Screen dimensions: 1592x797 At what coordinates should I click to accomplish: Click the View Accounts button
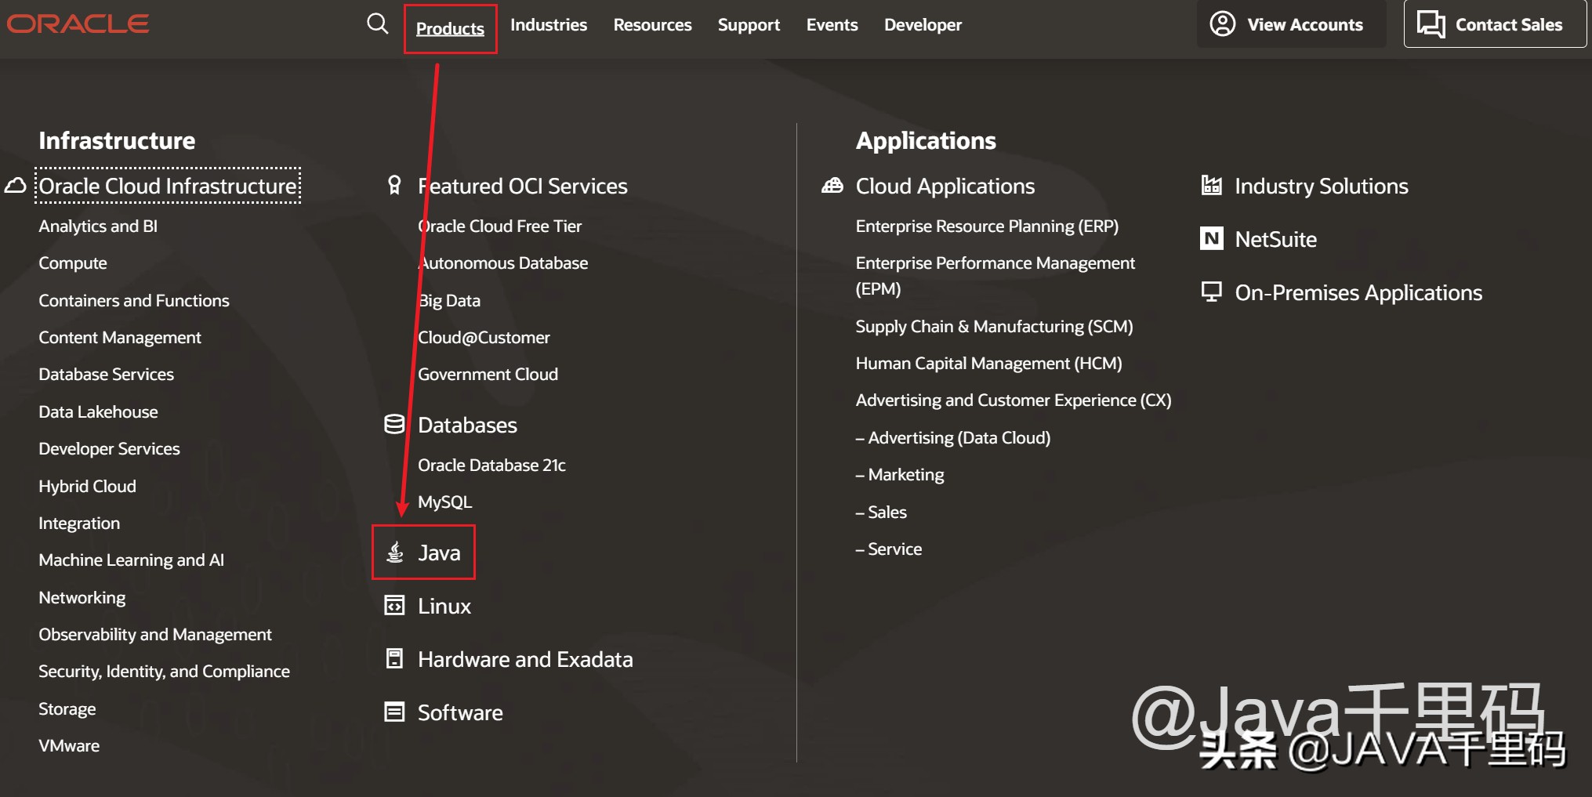coord(1291,24)
